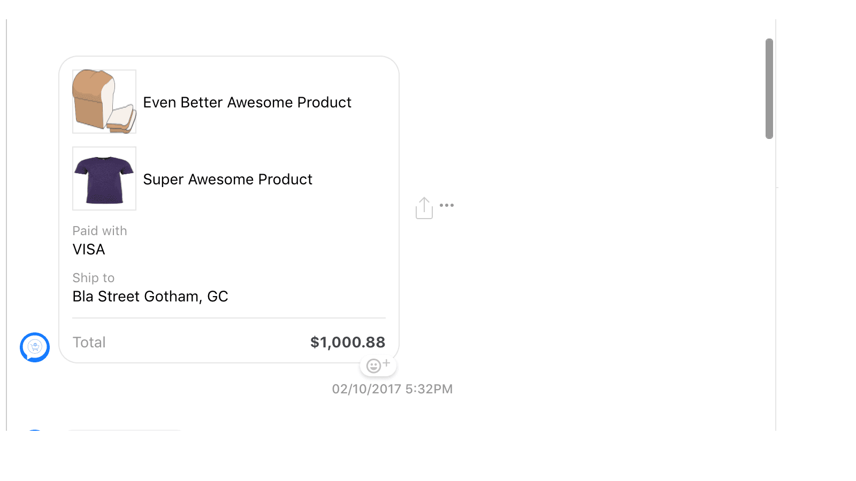
Task: Click the Bla Street Gotham shipping address
Action: [150, 296]
